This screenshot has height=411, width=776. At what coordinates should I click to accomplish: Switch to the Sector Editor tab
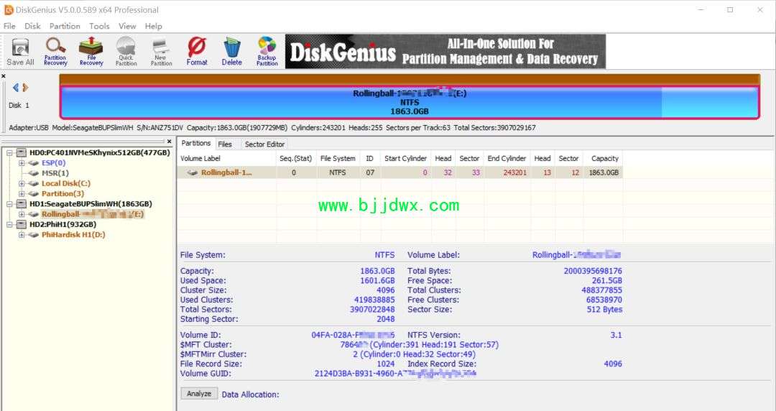point(264,144)
